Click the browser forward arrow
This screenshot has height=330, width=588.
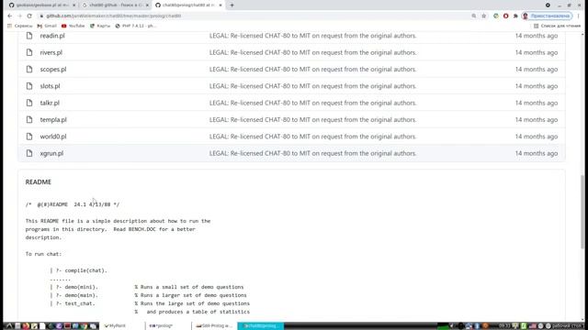[x=19, y=16]
